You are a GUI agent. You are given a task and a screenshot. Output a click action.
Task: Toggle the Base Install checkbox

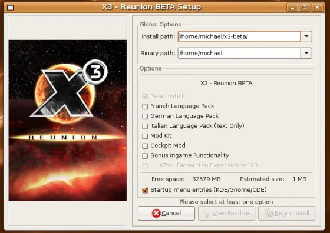145,96
